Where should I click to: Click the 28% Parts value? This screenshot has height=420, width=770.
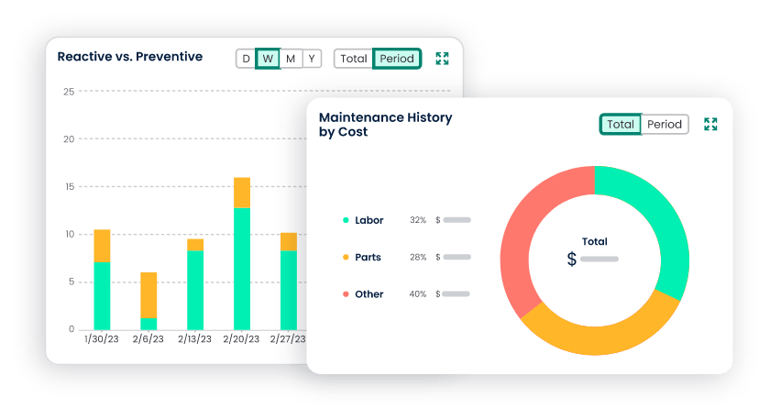(x=418, y=257)
